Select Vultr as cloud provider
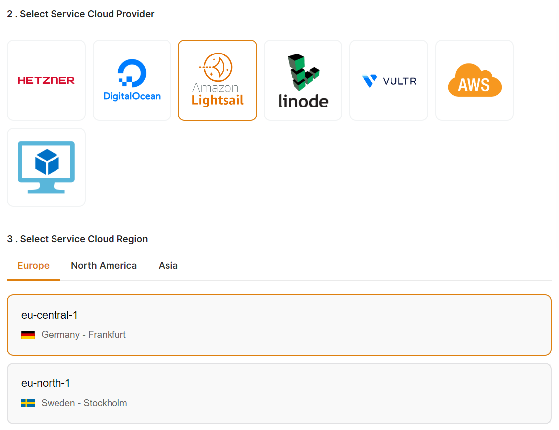The height and width of the screenshot is (430, 559). coord(389,80)
